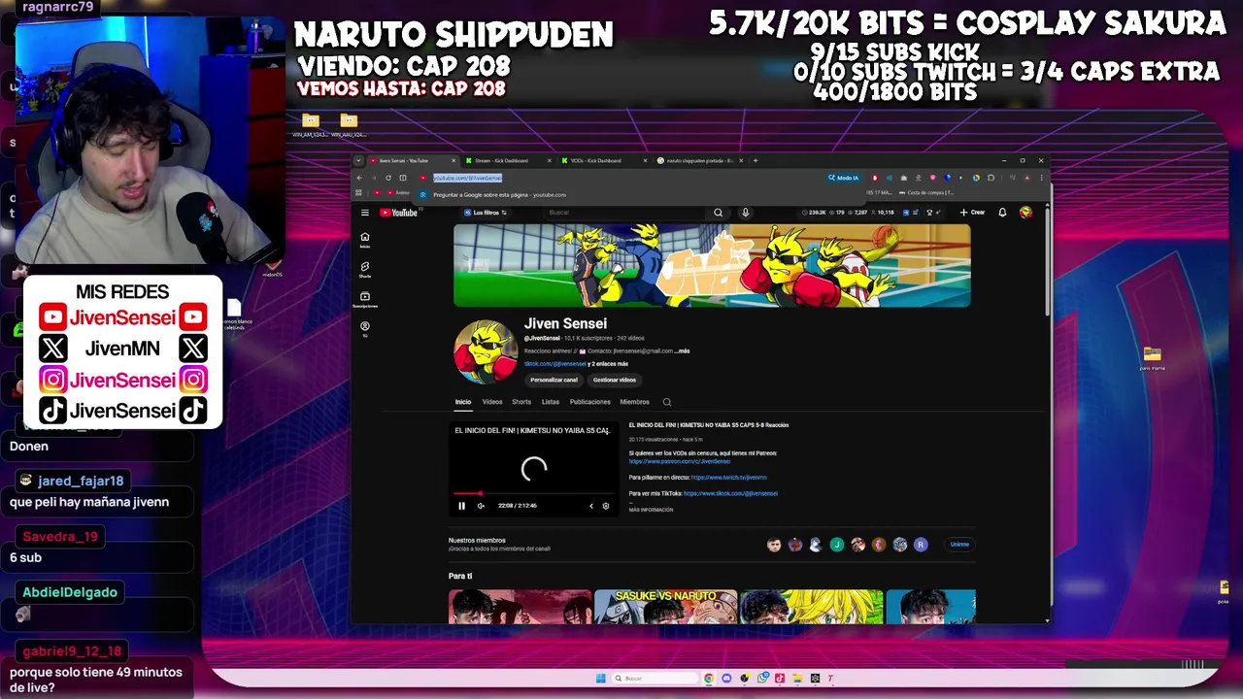Open the twitch.tv/jivenmn link
Viewport: 1243px width, 699px height.
pos(728,478)
